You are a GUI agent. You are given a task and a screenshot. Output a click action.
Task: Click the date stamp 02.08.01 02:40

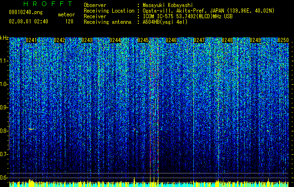tap(29, 22)
